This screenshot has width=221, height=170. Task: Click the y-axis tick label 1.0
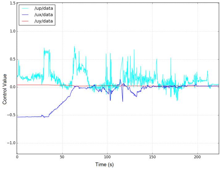click(x=13, y=31)
